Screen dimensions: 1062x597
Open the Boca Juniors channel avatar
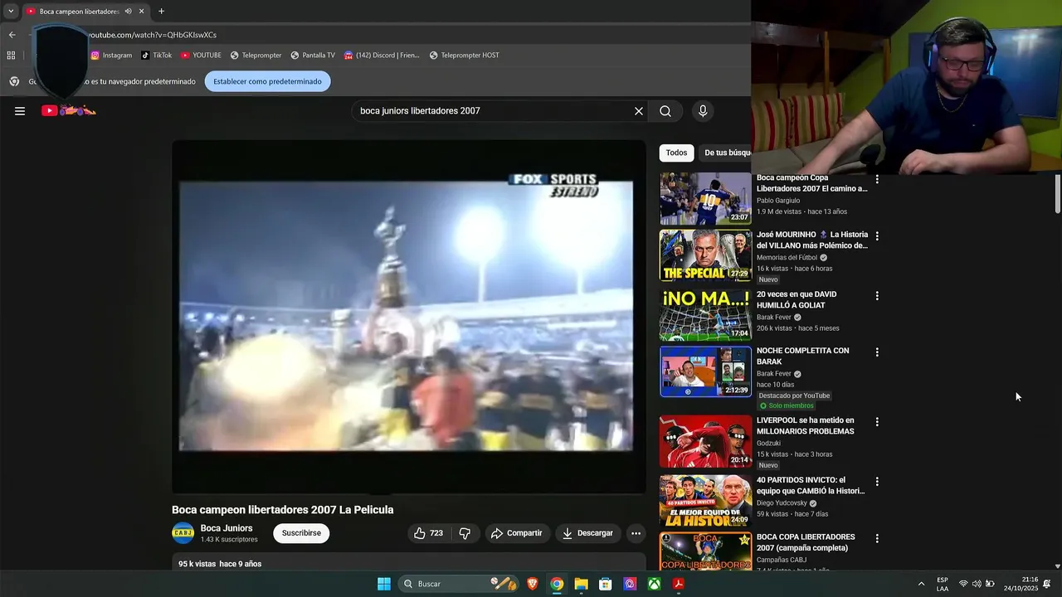[183, 533]
